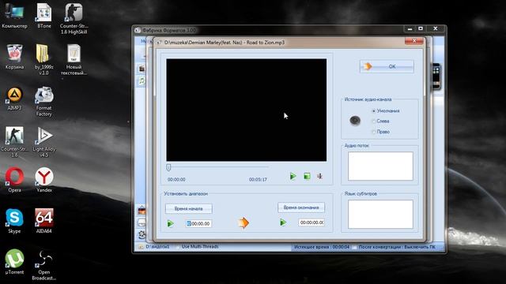Open the Компьютер desktop icon
The image size is (506, 284).
click(x=14, y=16)
